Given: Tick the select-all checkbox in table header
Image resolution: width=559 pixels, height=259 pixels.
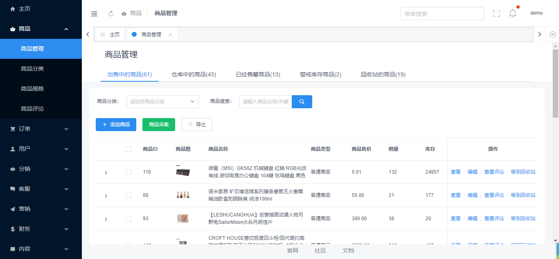Looking at the screenshot, I should (x=128, y=149).
